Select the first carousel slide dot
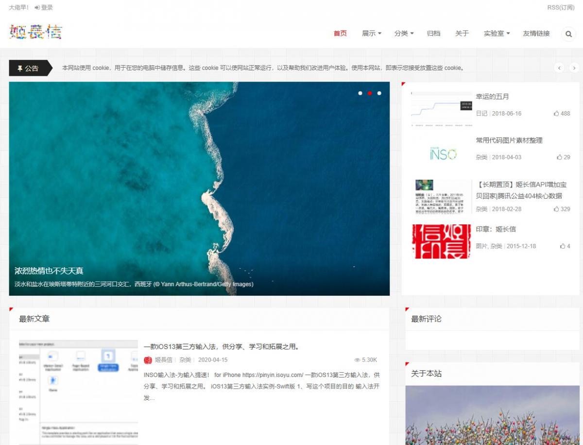Image resolution: width=583 pixels, height=445 pixels. 360,93
